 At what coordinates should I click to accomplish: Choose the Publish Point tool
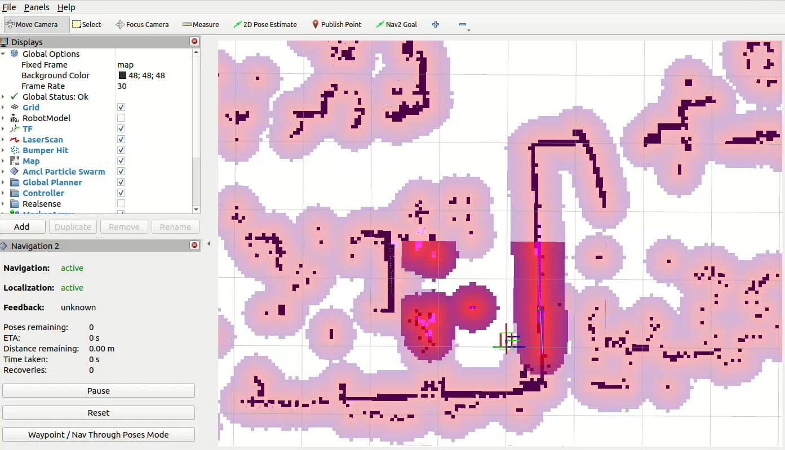336,24
